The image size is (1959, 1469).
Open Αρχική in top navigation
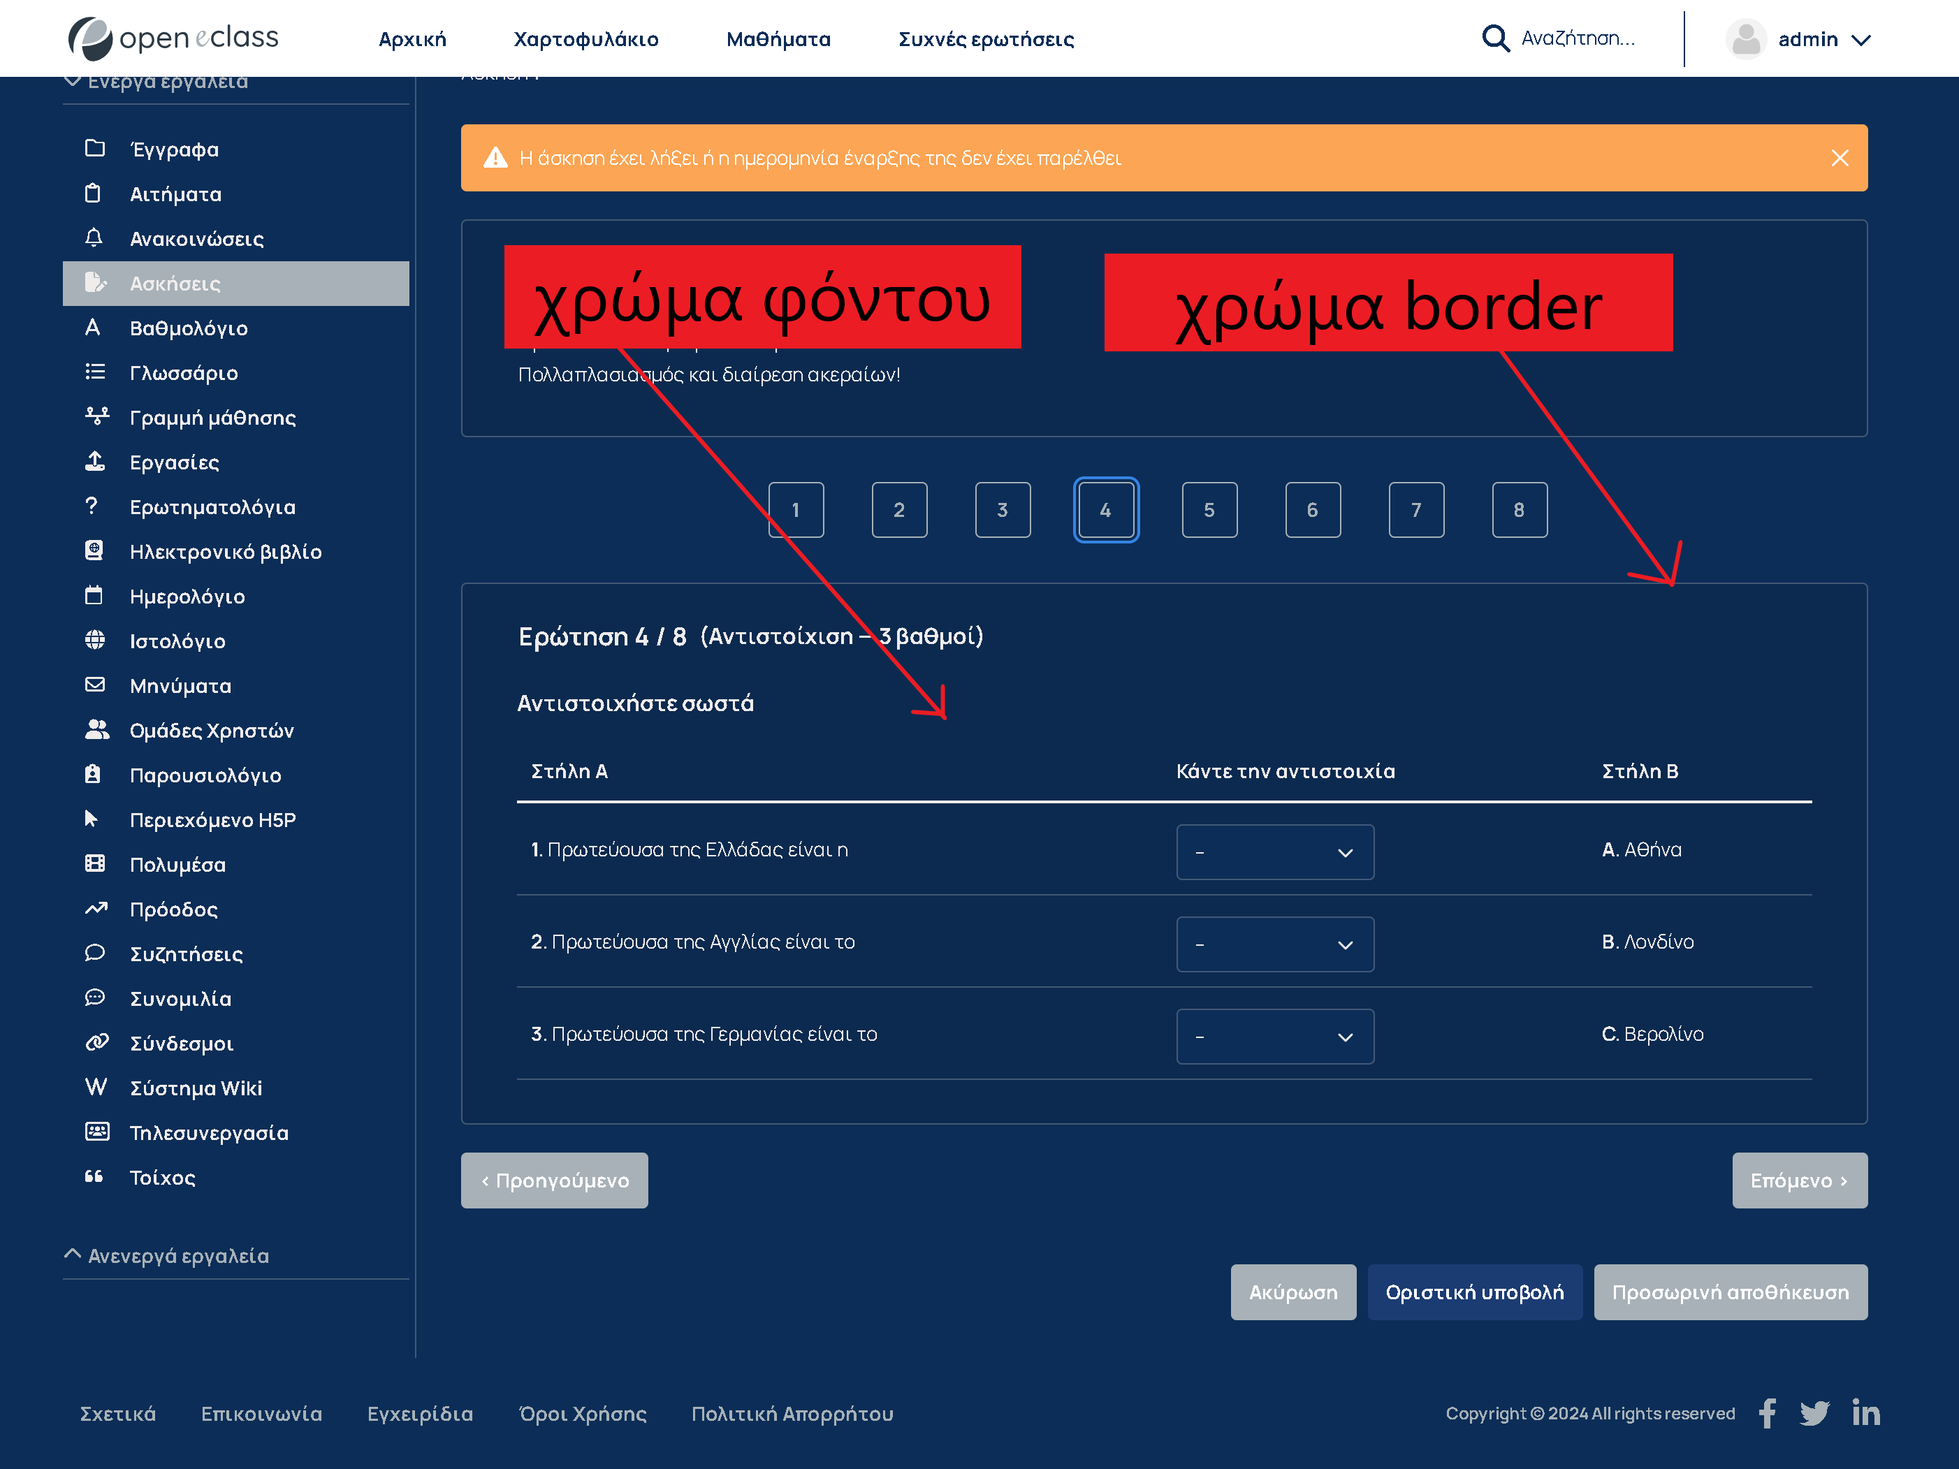[412, 39]
